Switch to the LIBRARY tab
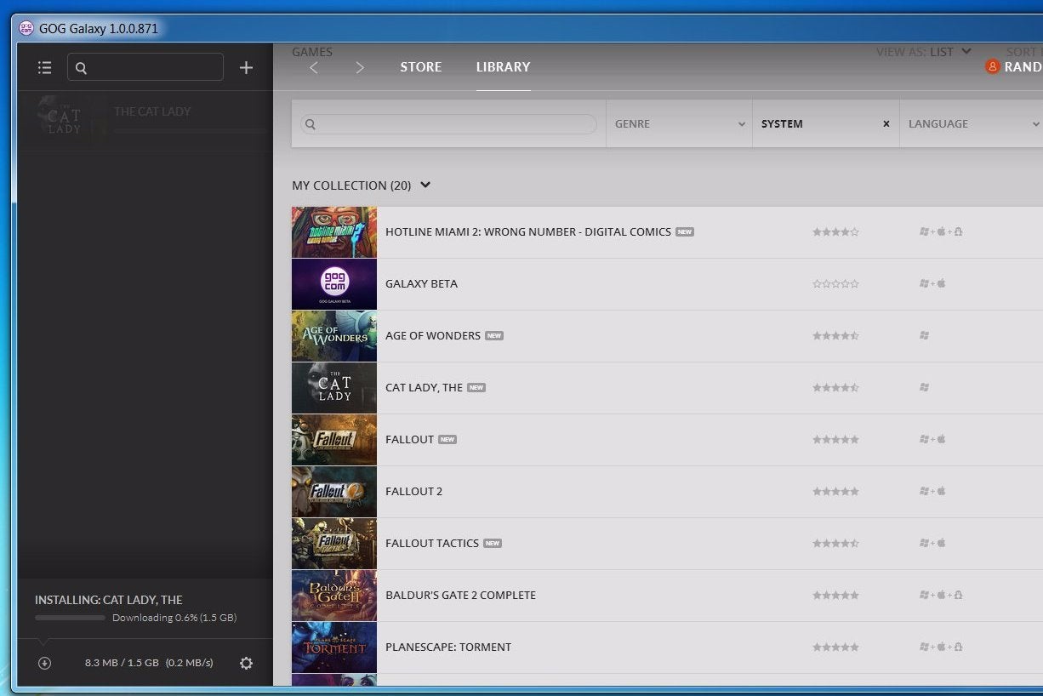Viewport: 1043px width, 696px height. [503, 66]
